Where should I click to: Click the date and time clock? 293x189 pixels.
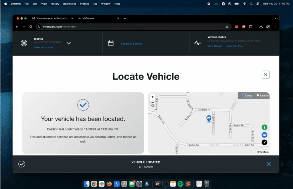tap(276, 4)
